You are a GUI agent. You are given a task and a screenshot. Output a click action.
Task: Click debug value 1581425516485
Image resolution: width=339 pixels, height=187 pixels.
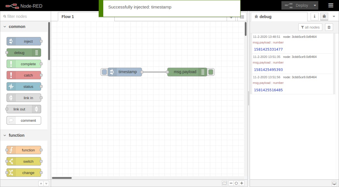[268, 90]
